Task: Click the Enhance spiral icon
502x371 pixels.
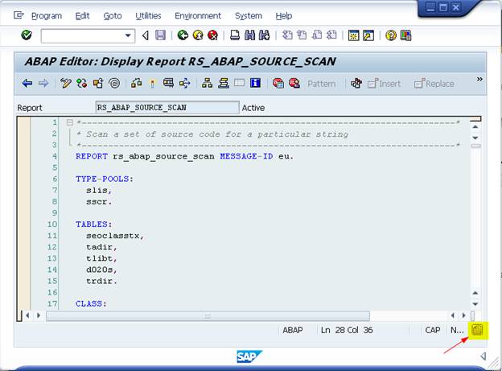Action: point(114,84)
